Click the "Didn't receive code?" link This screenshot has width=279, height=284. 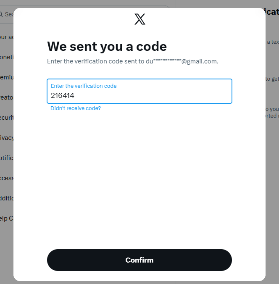point(76,108)
